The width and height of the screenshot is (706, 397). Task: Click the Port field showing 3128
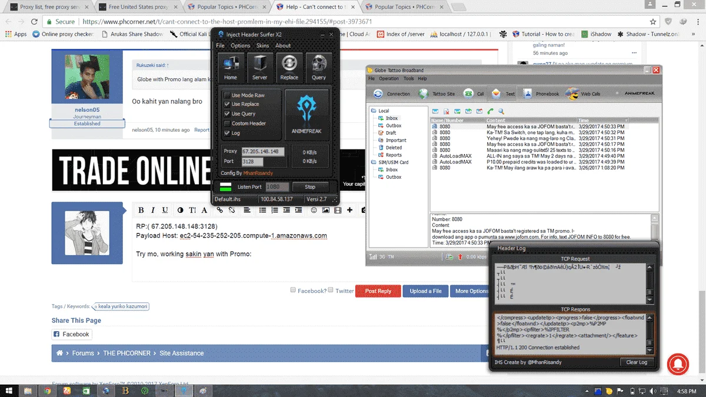pyautogui.click(x=252, y=161)
